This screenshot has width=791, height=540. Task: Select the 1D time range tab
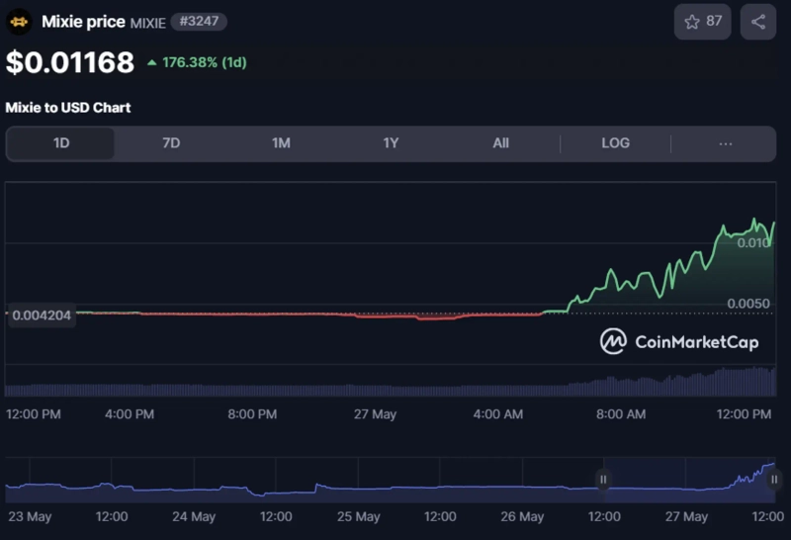(x=61, y=143)
